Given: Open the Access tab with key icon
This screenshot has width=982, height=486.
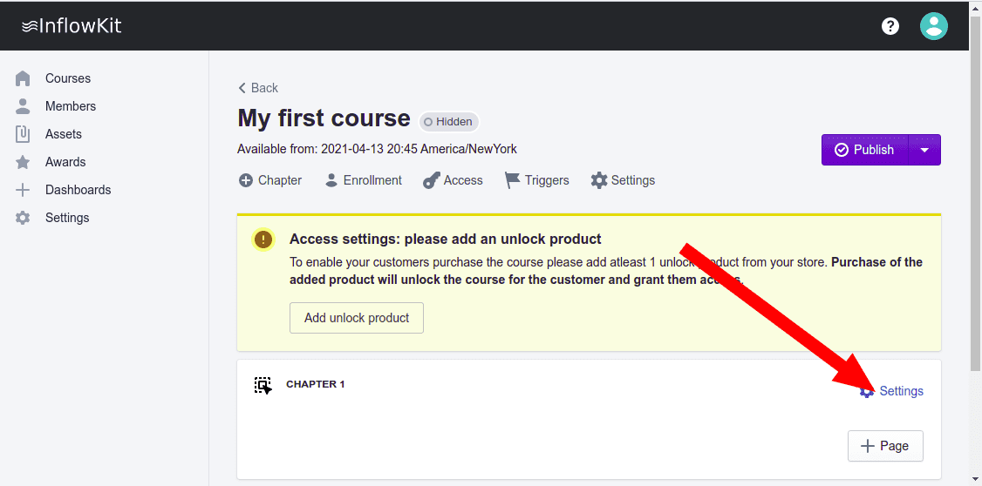Looking at the screenshot, I should (453, 180).
